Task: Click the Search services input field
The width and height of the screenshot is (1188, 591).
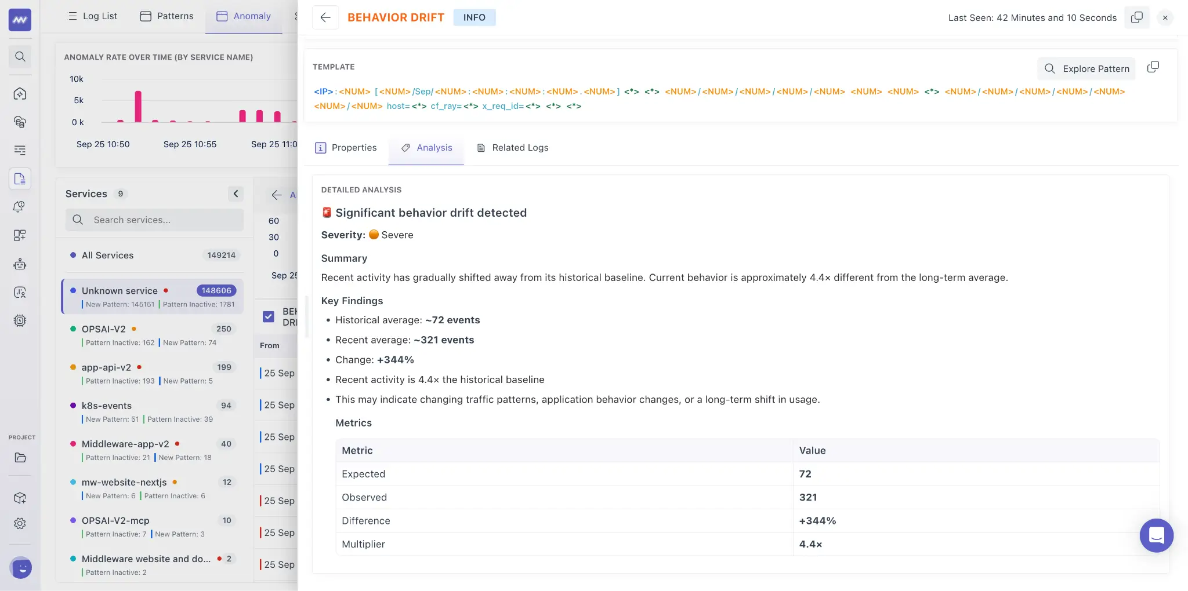Action: coord(154,220)
